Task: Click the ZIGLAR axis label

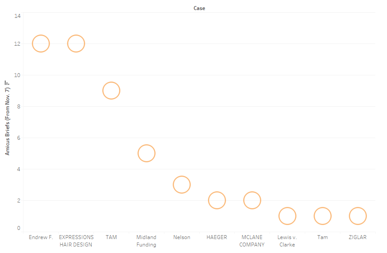Action: coord(357,237)
